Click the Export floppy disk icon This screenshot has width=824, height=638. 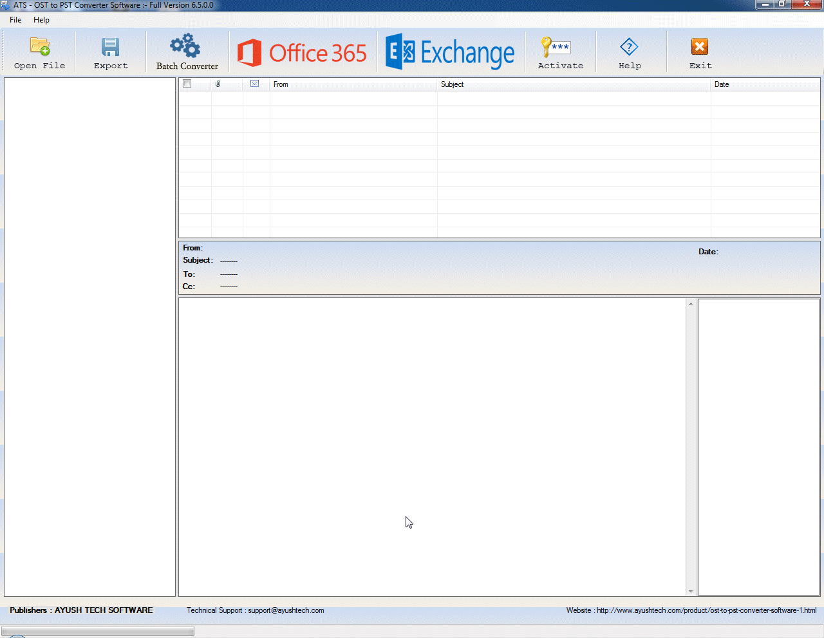point(111,47)
